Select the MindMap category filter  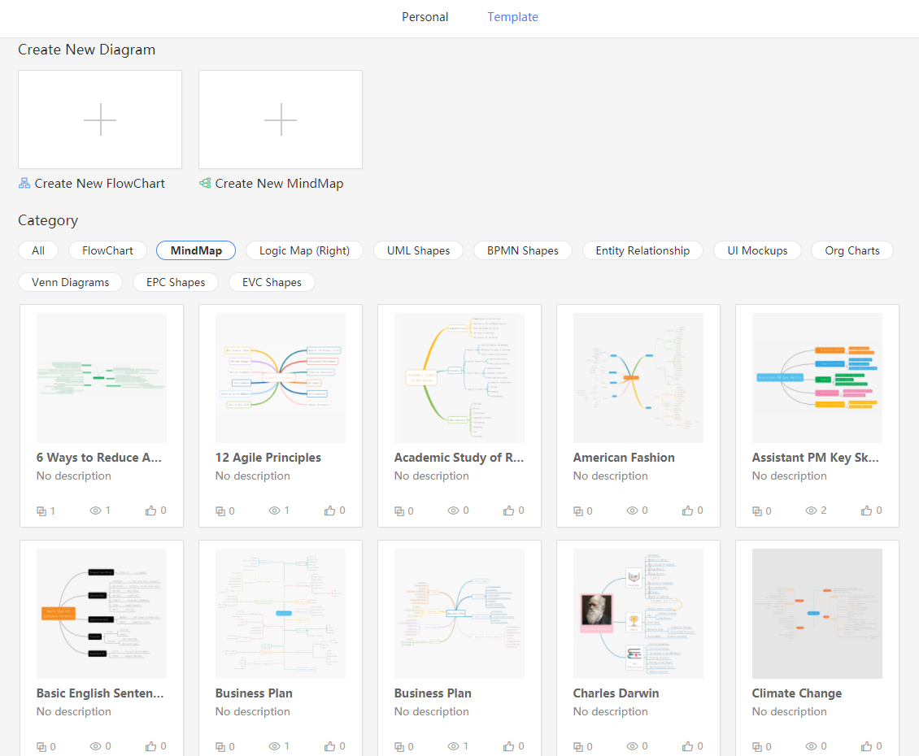196,250
